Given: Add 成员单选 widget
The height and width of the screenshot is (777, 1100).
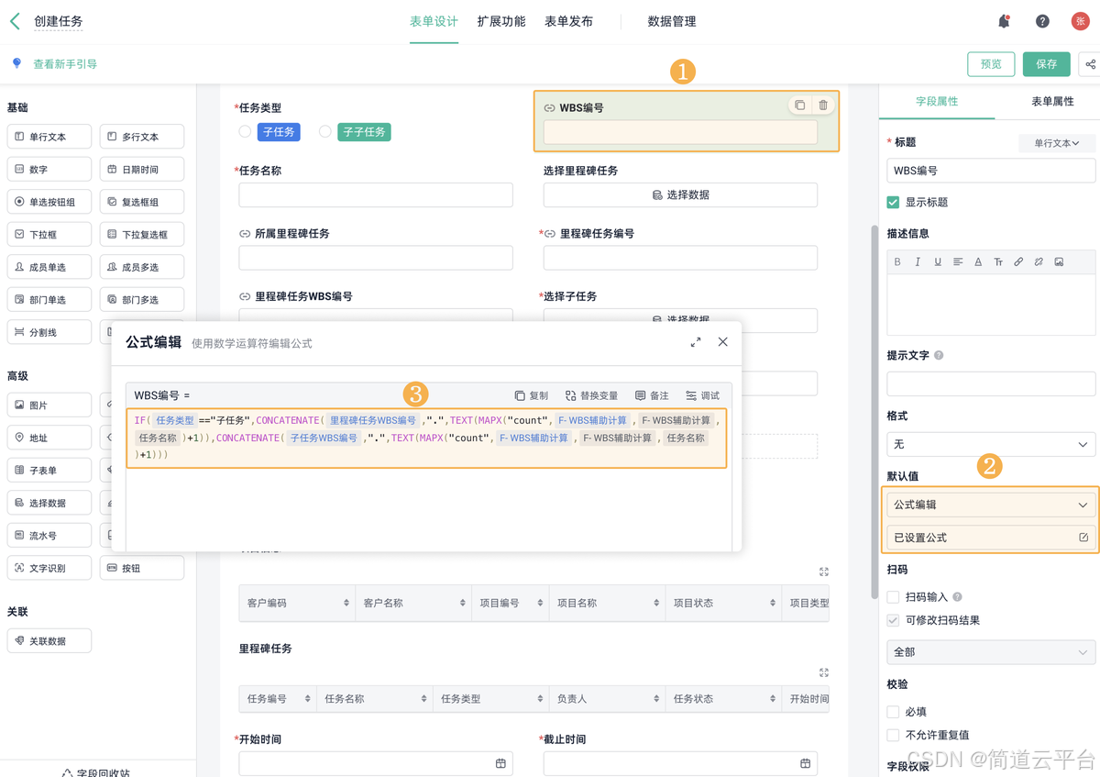Looking at the screenshot, I should [49, 267].
